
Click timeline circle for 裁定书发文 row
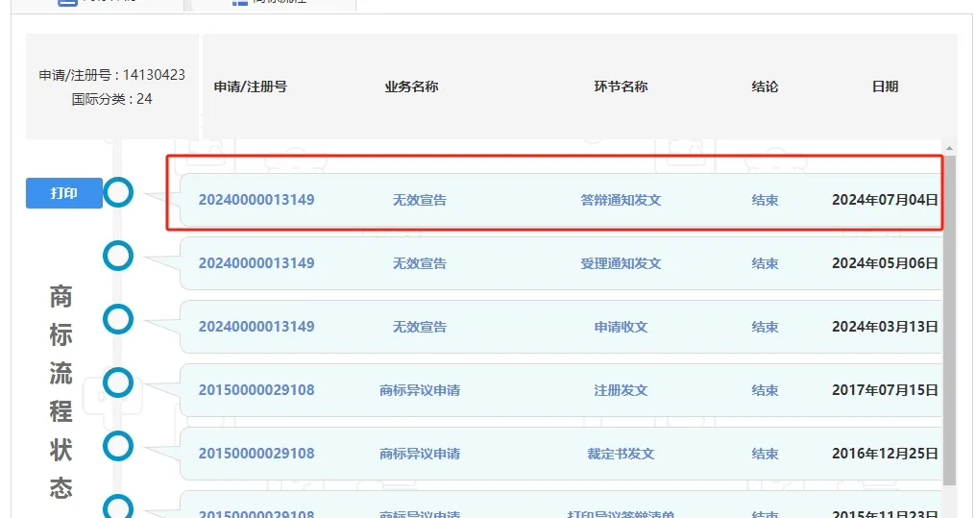click(x=118, y=446)
